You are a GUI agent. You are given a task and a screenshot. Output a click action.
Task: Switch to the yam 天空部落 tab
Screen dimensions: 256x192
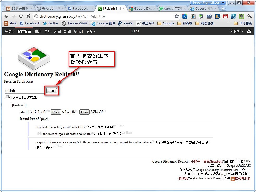click(x=172, y=9)
